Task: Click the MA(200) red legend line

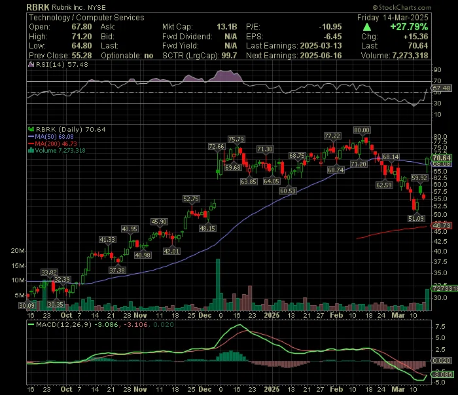Action: coord(31,143)
